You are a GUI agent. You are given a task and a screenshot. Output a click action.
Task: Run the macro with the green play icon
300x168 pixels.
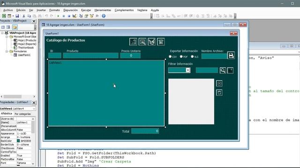point(58,16)
